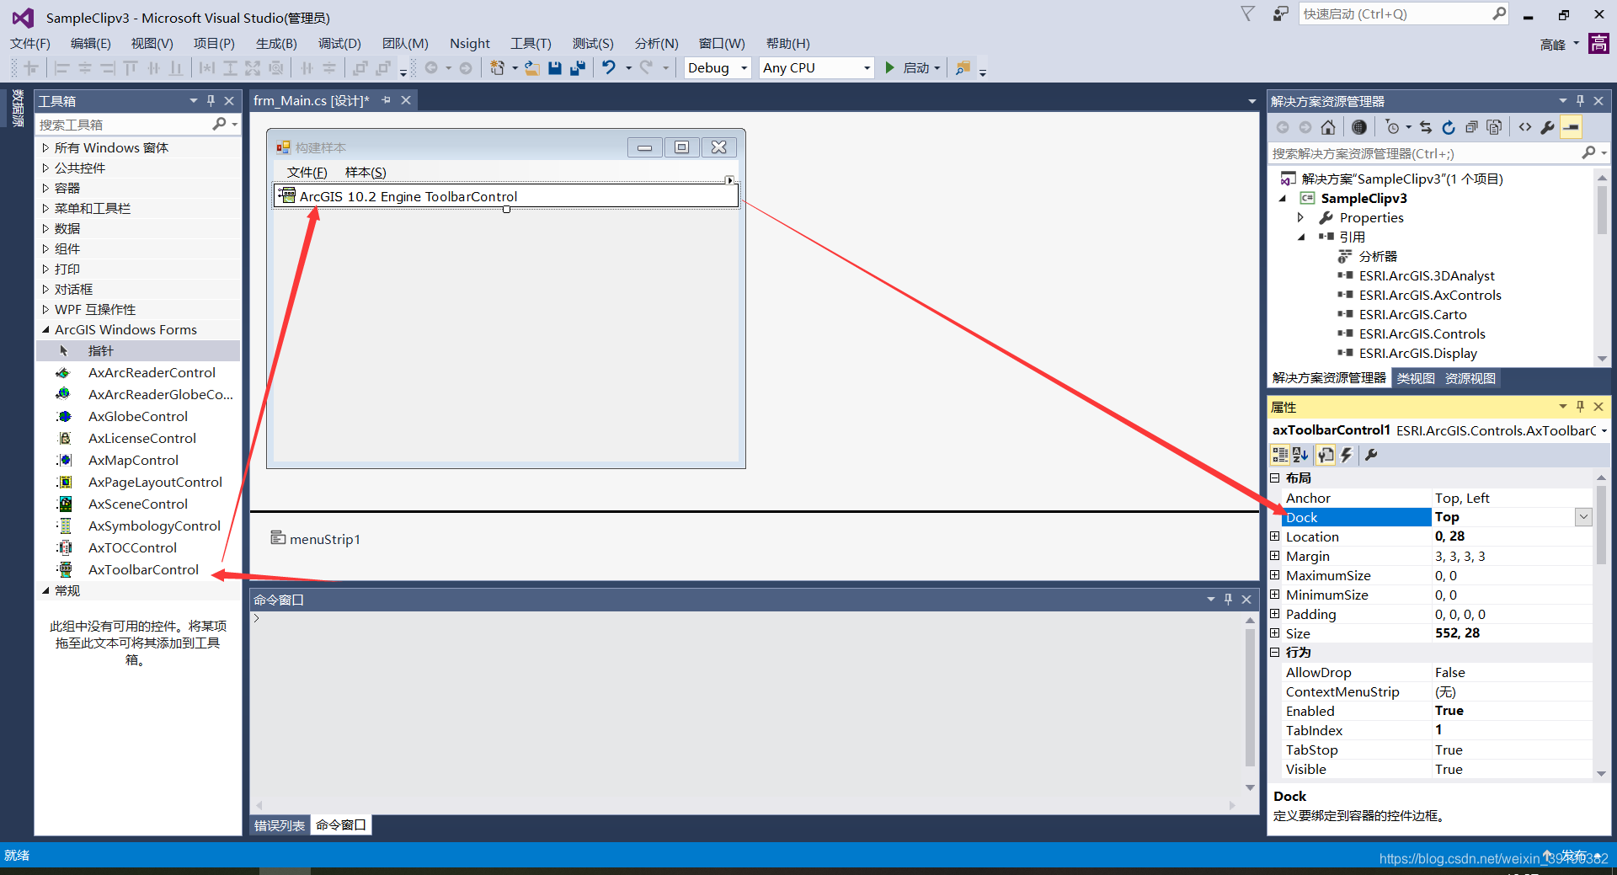Select the SampleClipv3 project node
Image resolution: width=1617 pixels, height=875 pixels.
pyautogui.click(x=1364, y=199)
